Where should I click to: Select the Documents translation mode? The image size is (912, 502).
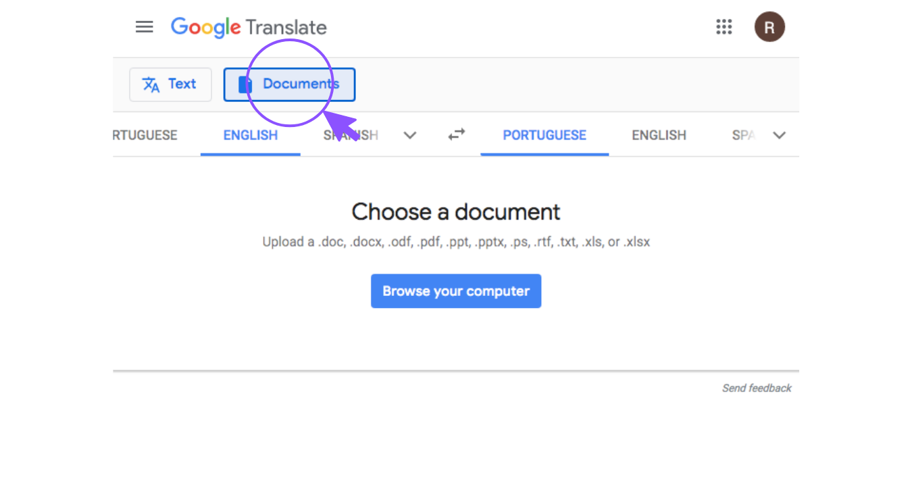coord(289,84)
